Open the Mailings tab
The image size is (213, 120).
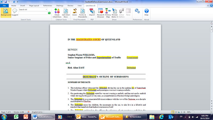60,6
